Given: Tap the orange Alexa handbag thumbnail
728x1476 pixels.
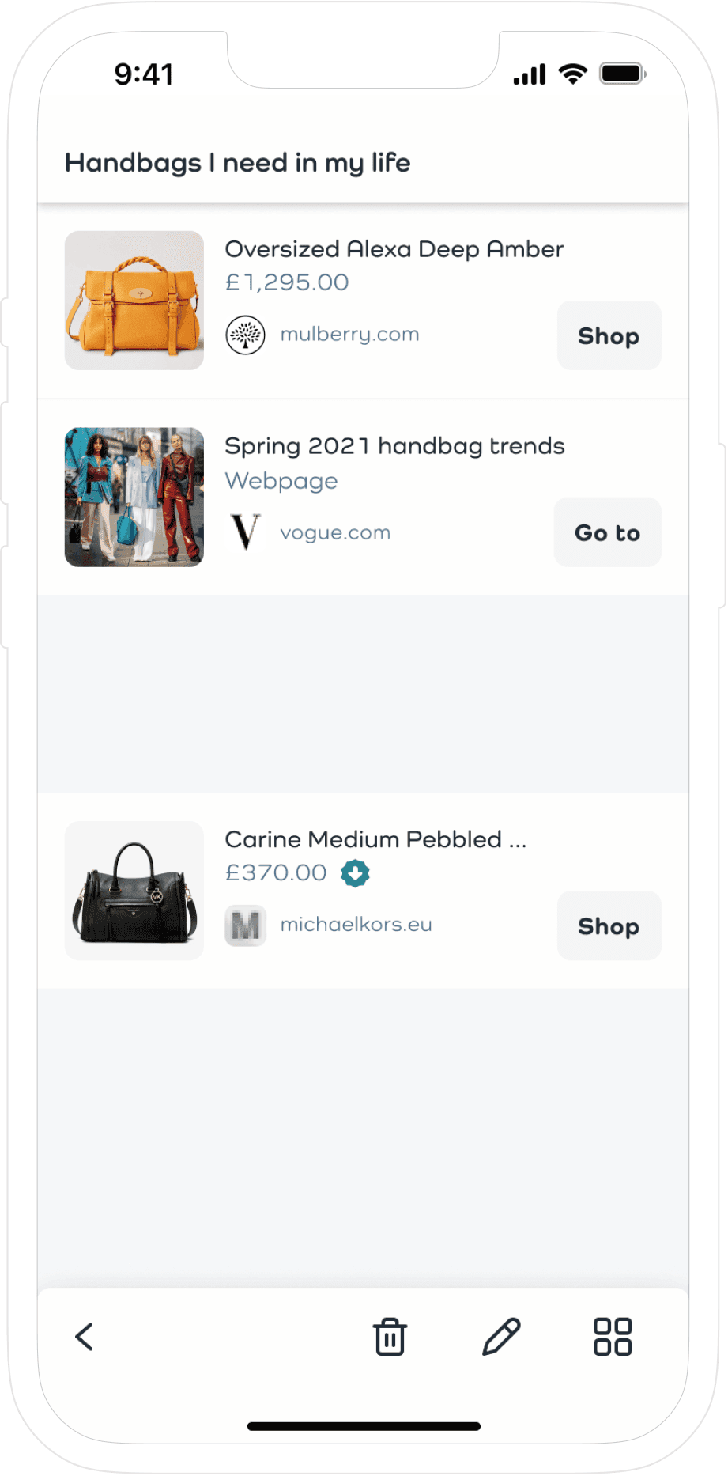Looking at the screenshot, I should pyautogui.click(x=134, y=300).
